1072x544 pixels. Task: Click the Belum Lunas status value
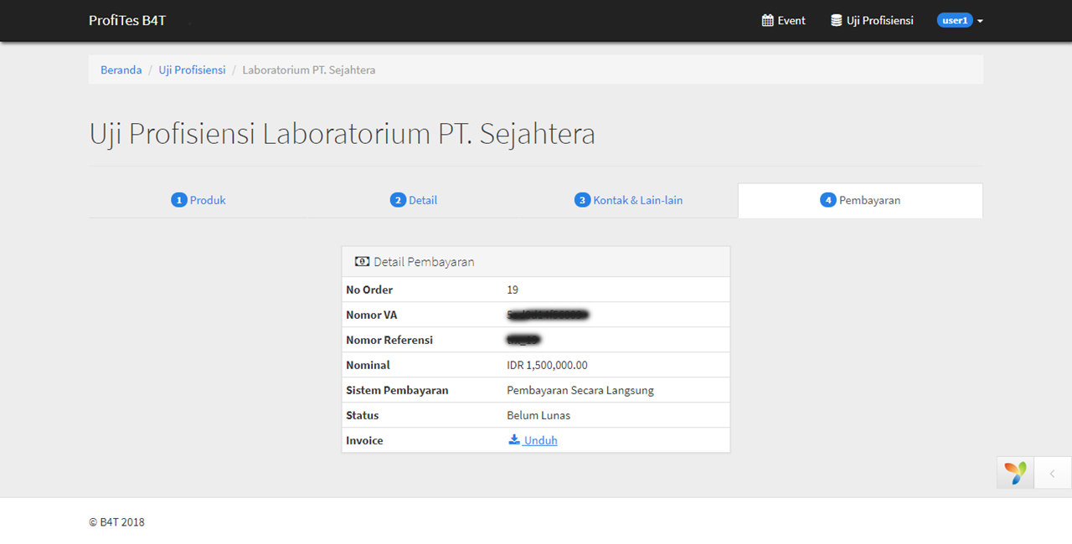pyautogui.click(x=539, y=415)
